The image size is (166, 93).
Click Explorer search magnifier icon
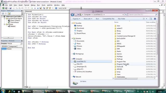click(x=156, y=15)
